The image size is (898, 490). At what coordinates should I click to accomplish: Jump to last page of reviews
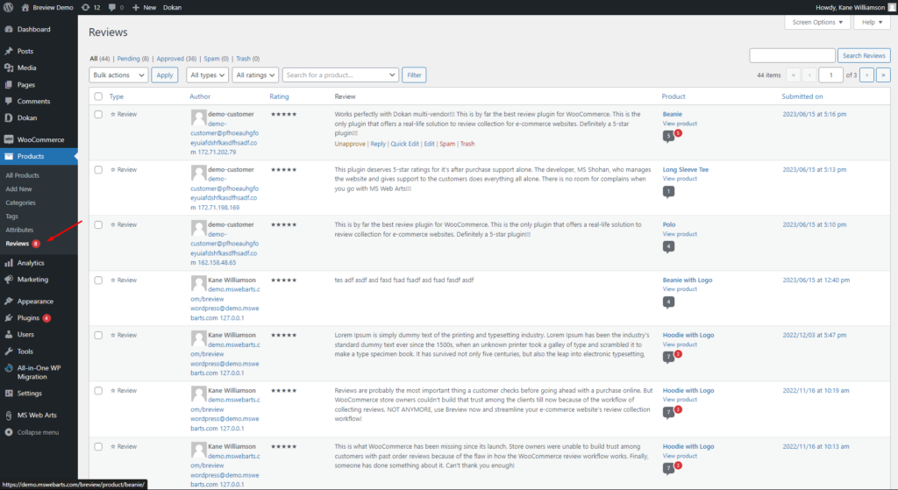coord(884,75)
